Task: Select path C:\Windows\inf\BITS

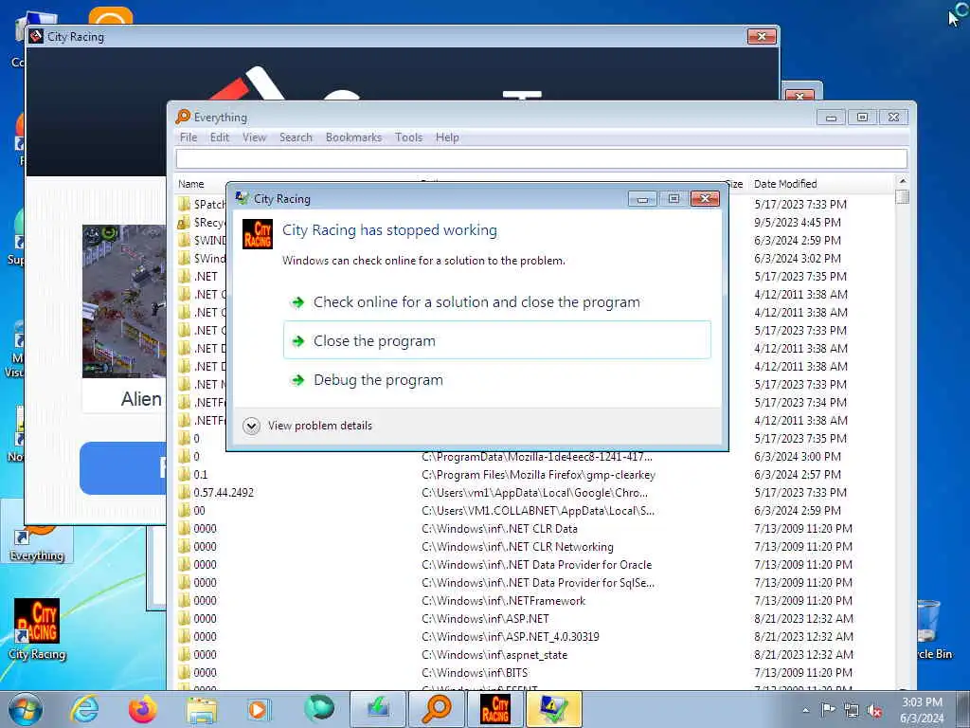Action: [x=475, y=672]
